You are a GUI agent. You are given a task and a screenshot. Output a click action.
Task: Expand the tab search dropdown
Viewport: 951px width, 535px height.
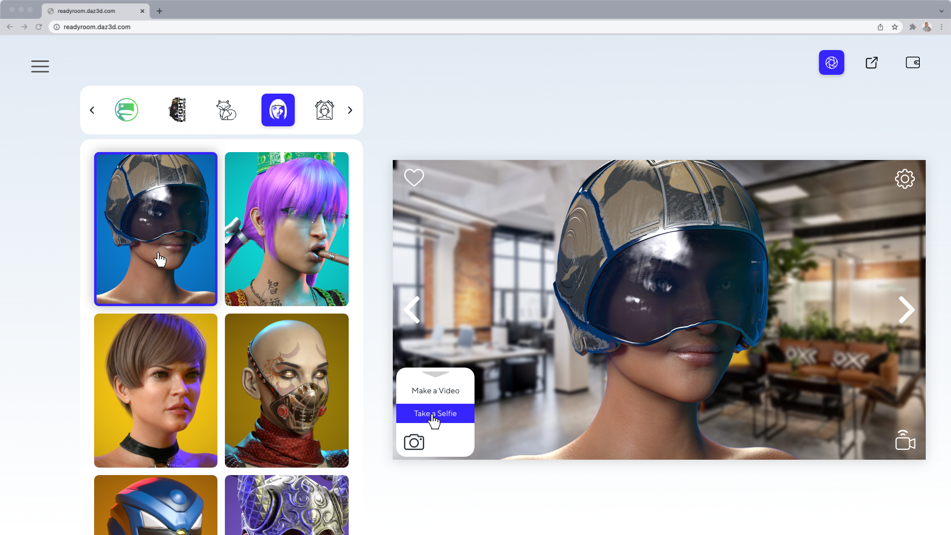pos(941,11)
